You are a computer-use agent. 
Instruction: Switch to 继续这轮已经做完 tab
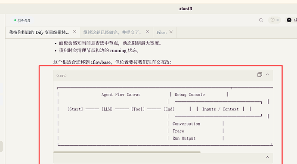[113, 33]
